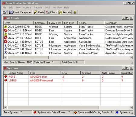Click the yellow help question mark icon
The width and height of the screenshot is (136, 117).
pos(75,12)
